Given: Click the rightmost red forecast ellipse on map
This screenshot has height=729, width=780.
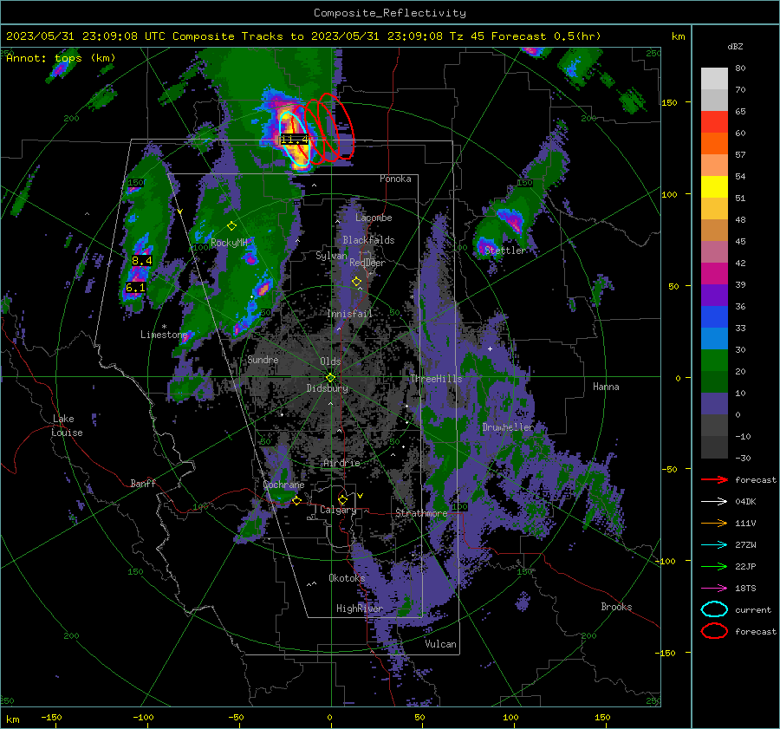Looking at the screenshot, I should pyautogui.click(x=337, y=127).
